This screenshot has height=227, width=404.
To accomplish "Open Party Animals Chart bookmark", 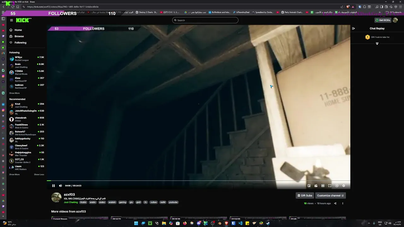I will point(292,12).
